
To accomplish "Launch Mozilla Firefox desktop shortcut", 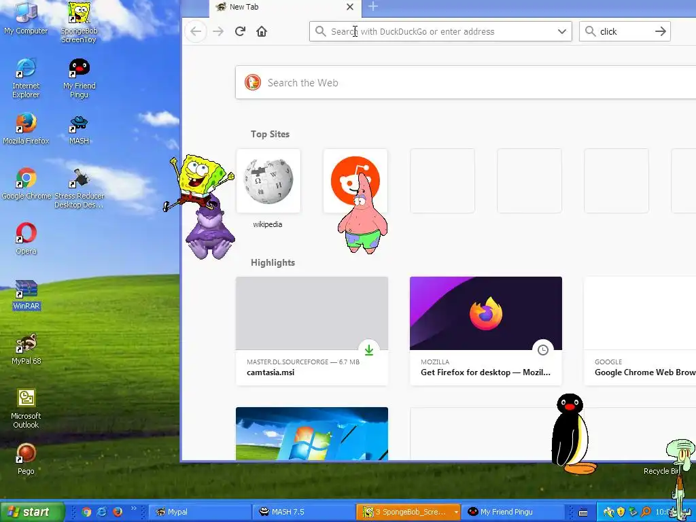I will [26, 128].
